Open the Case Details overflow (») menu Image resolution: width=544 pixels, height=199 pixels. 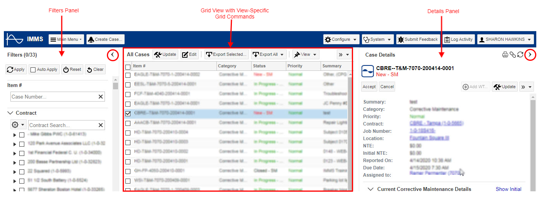coord(527,87)
